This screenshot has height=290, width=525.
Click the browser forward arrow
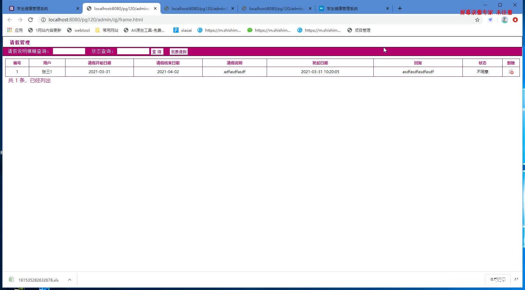[x=20, y=20]
